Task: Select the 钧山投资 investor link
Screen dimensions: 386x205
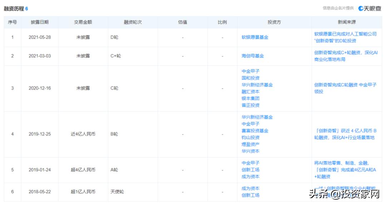Action: click(251, 138)
